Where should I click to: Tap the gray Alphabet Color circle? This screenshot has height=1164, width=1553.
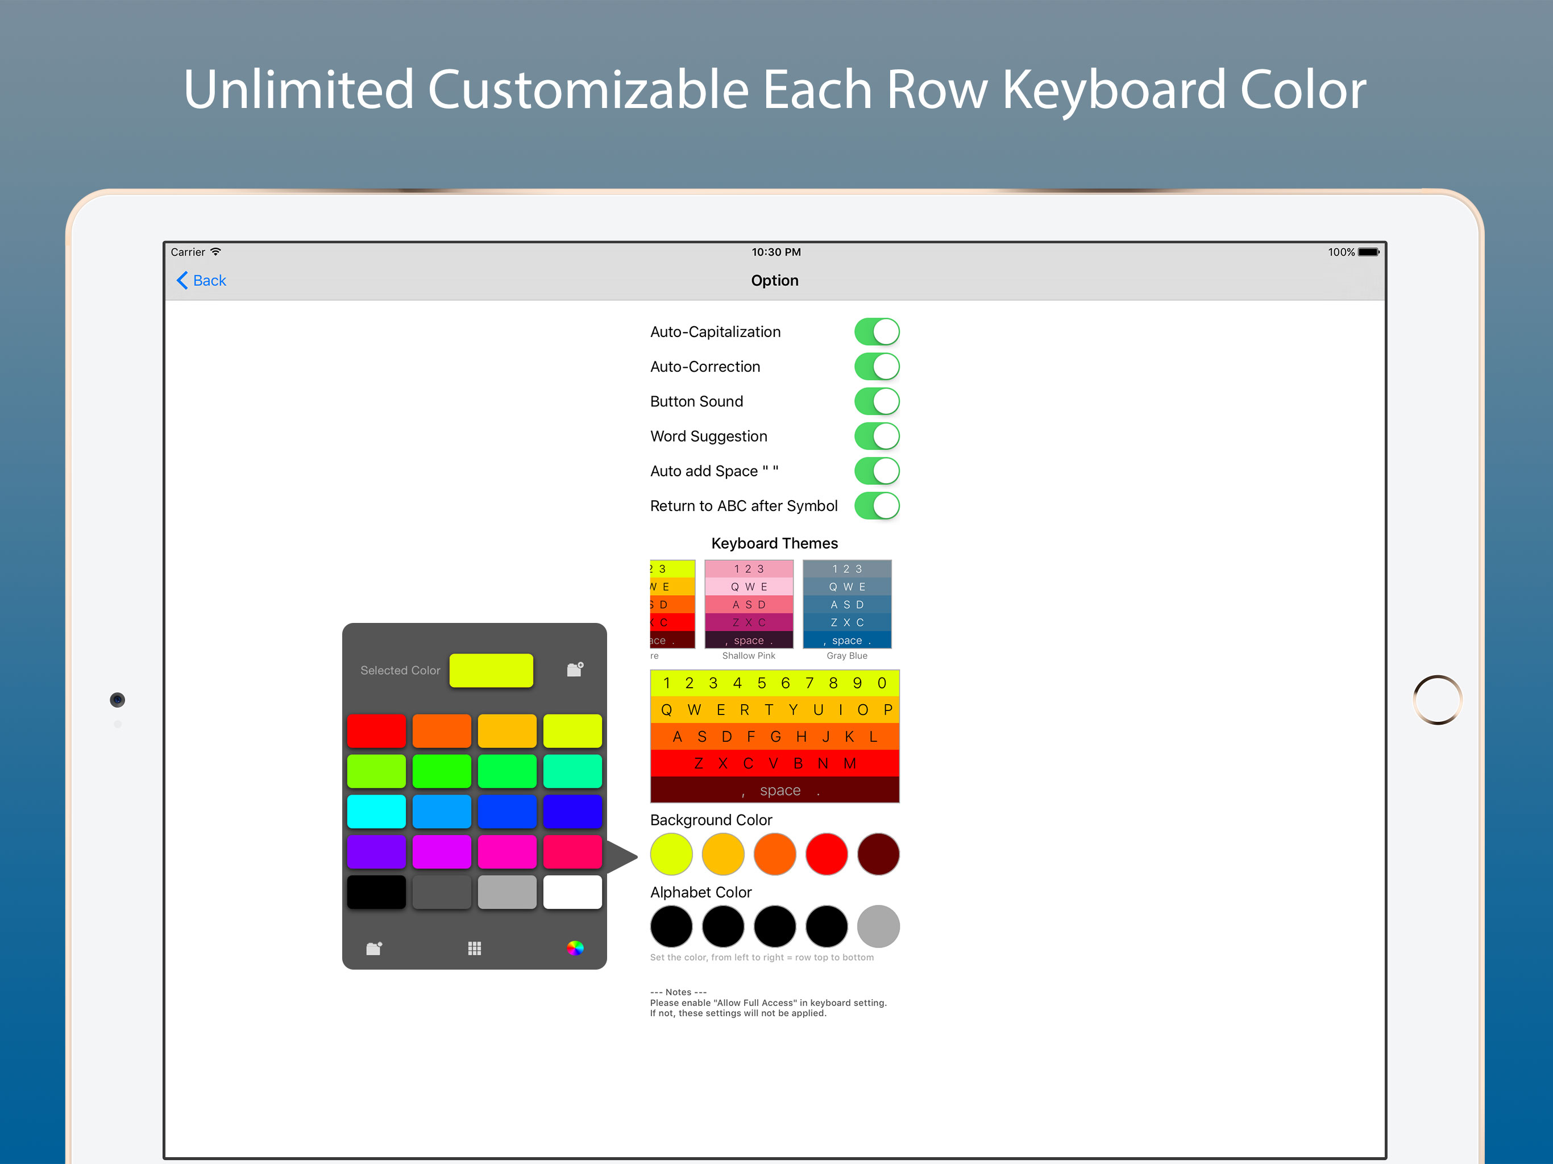[x=878, y=926]
